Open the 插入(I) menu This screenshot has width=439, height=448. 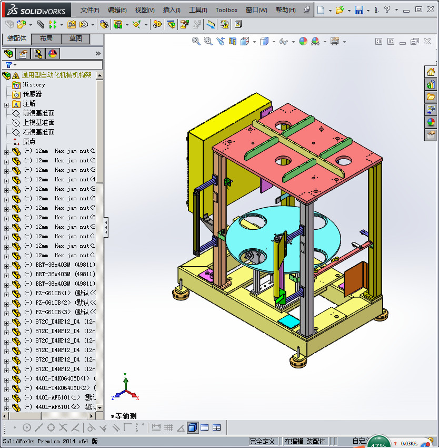pos(172,10)
